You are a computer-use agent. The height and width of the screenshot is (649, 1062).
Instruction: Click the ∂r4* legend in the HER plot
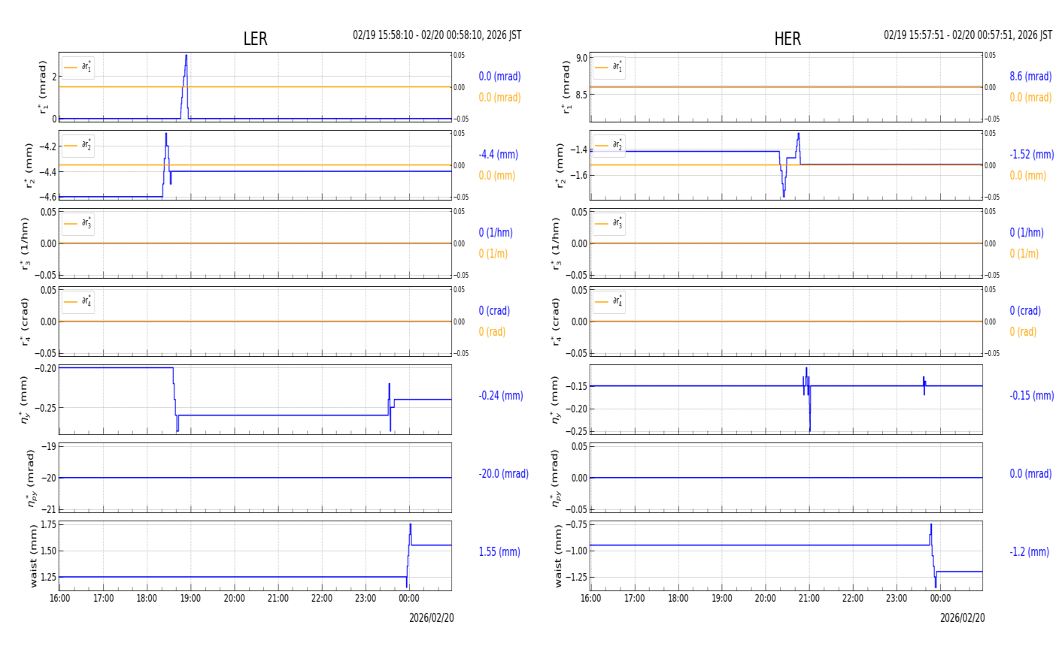(609, 302)
